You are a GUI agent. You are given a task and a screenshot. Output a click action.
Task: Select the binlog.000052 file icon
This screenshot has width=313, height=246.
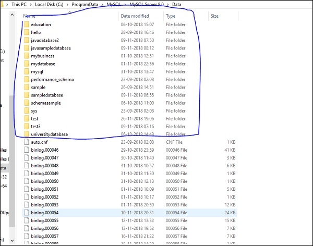click(27, 197)
